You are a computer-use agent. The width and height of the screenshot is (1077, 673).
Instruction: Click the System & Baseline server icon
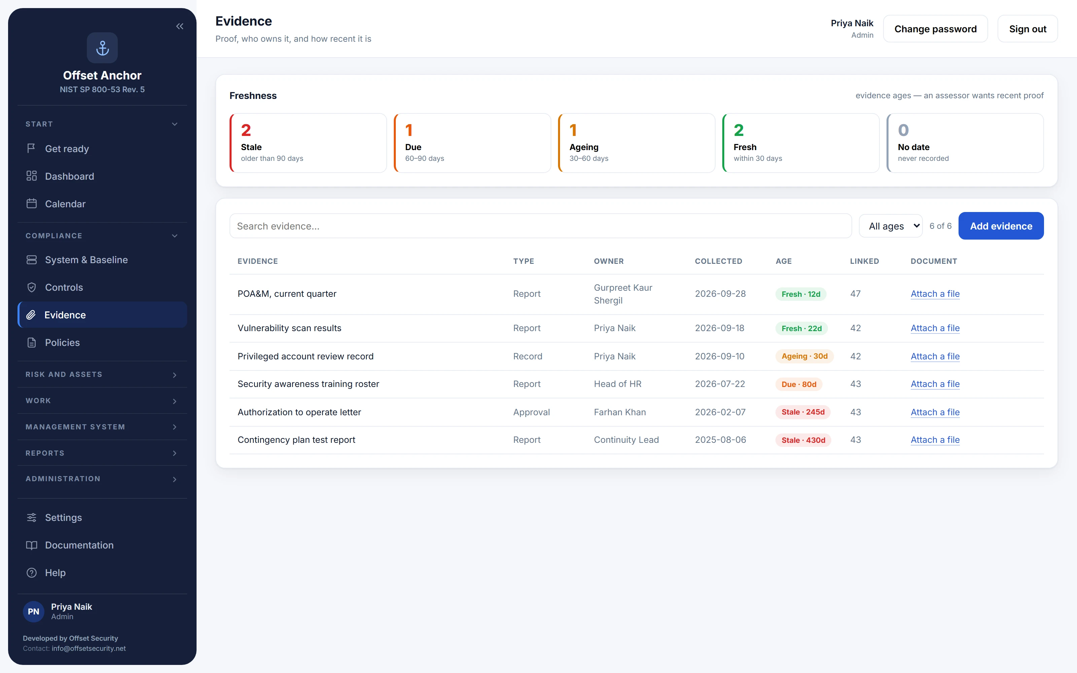point(31,259)
